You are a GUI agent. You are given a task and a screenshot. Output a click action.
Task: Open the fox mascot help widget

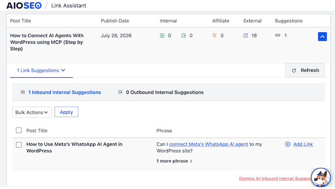321,178
